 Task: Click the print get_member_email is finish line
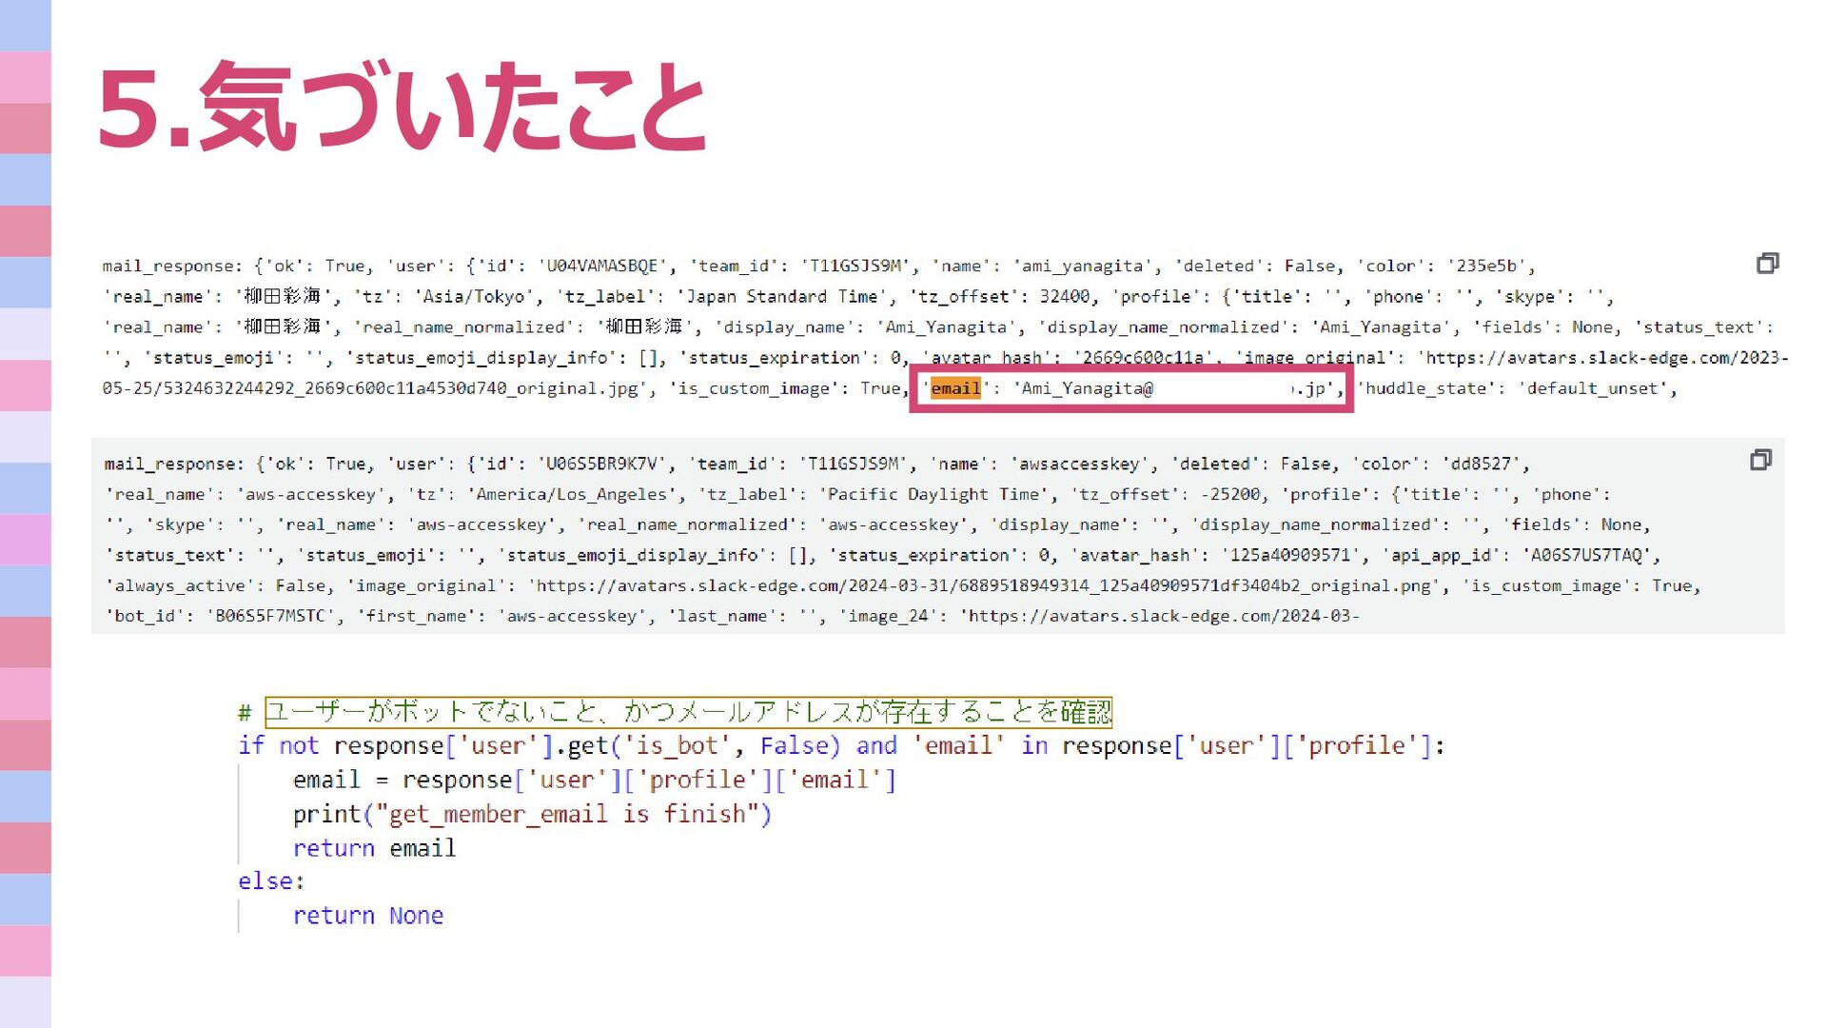click(532, 814)
